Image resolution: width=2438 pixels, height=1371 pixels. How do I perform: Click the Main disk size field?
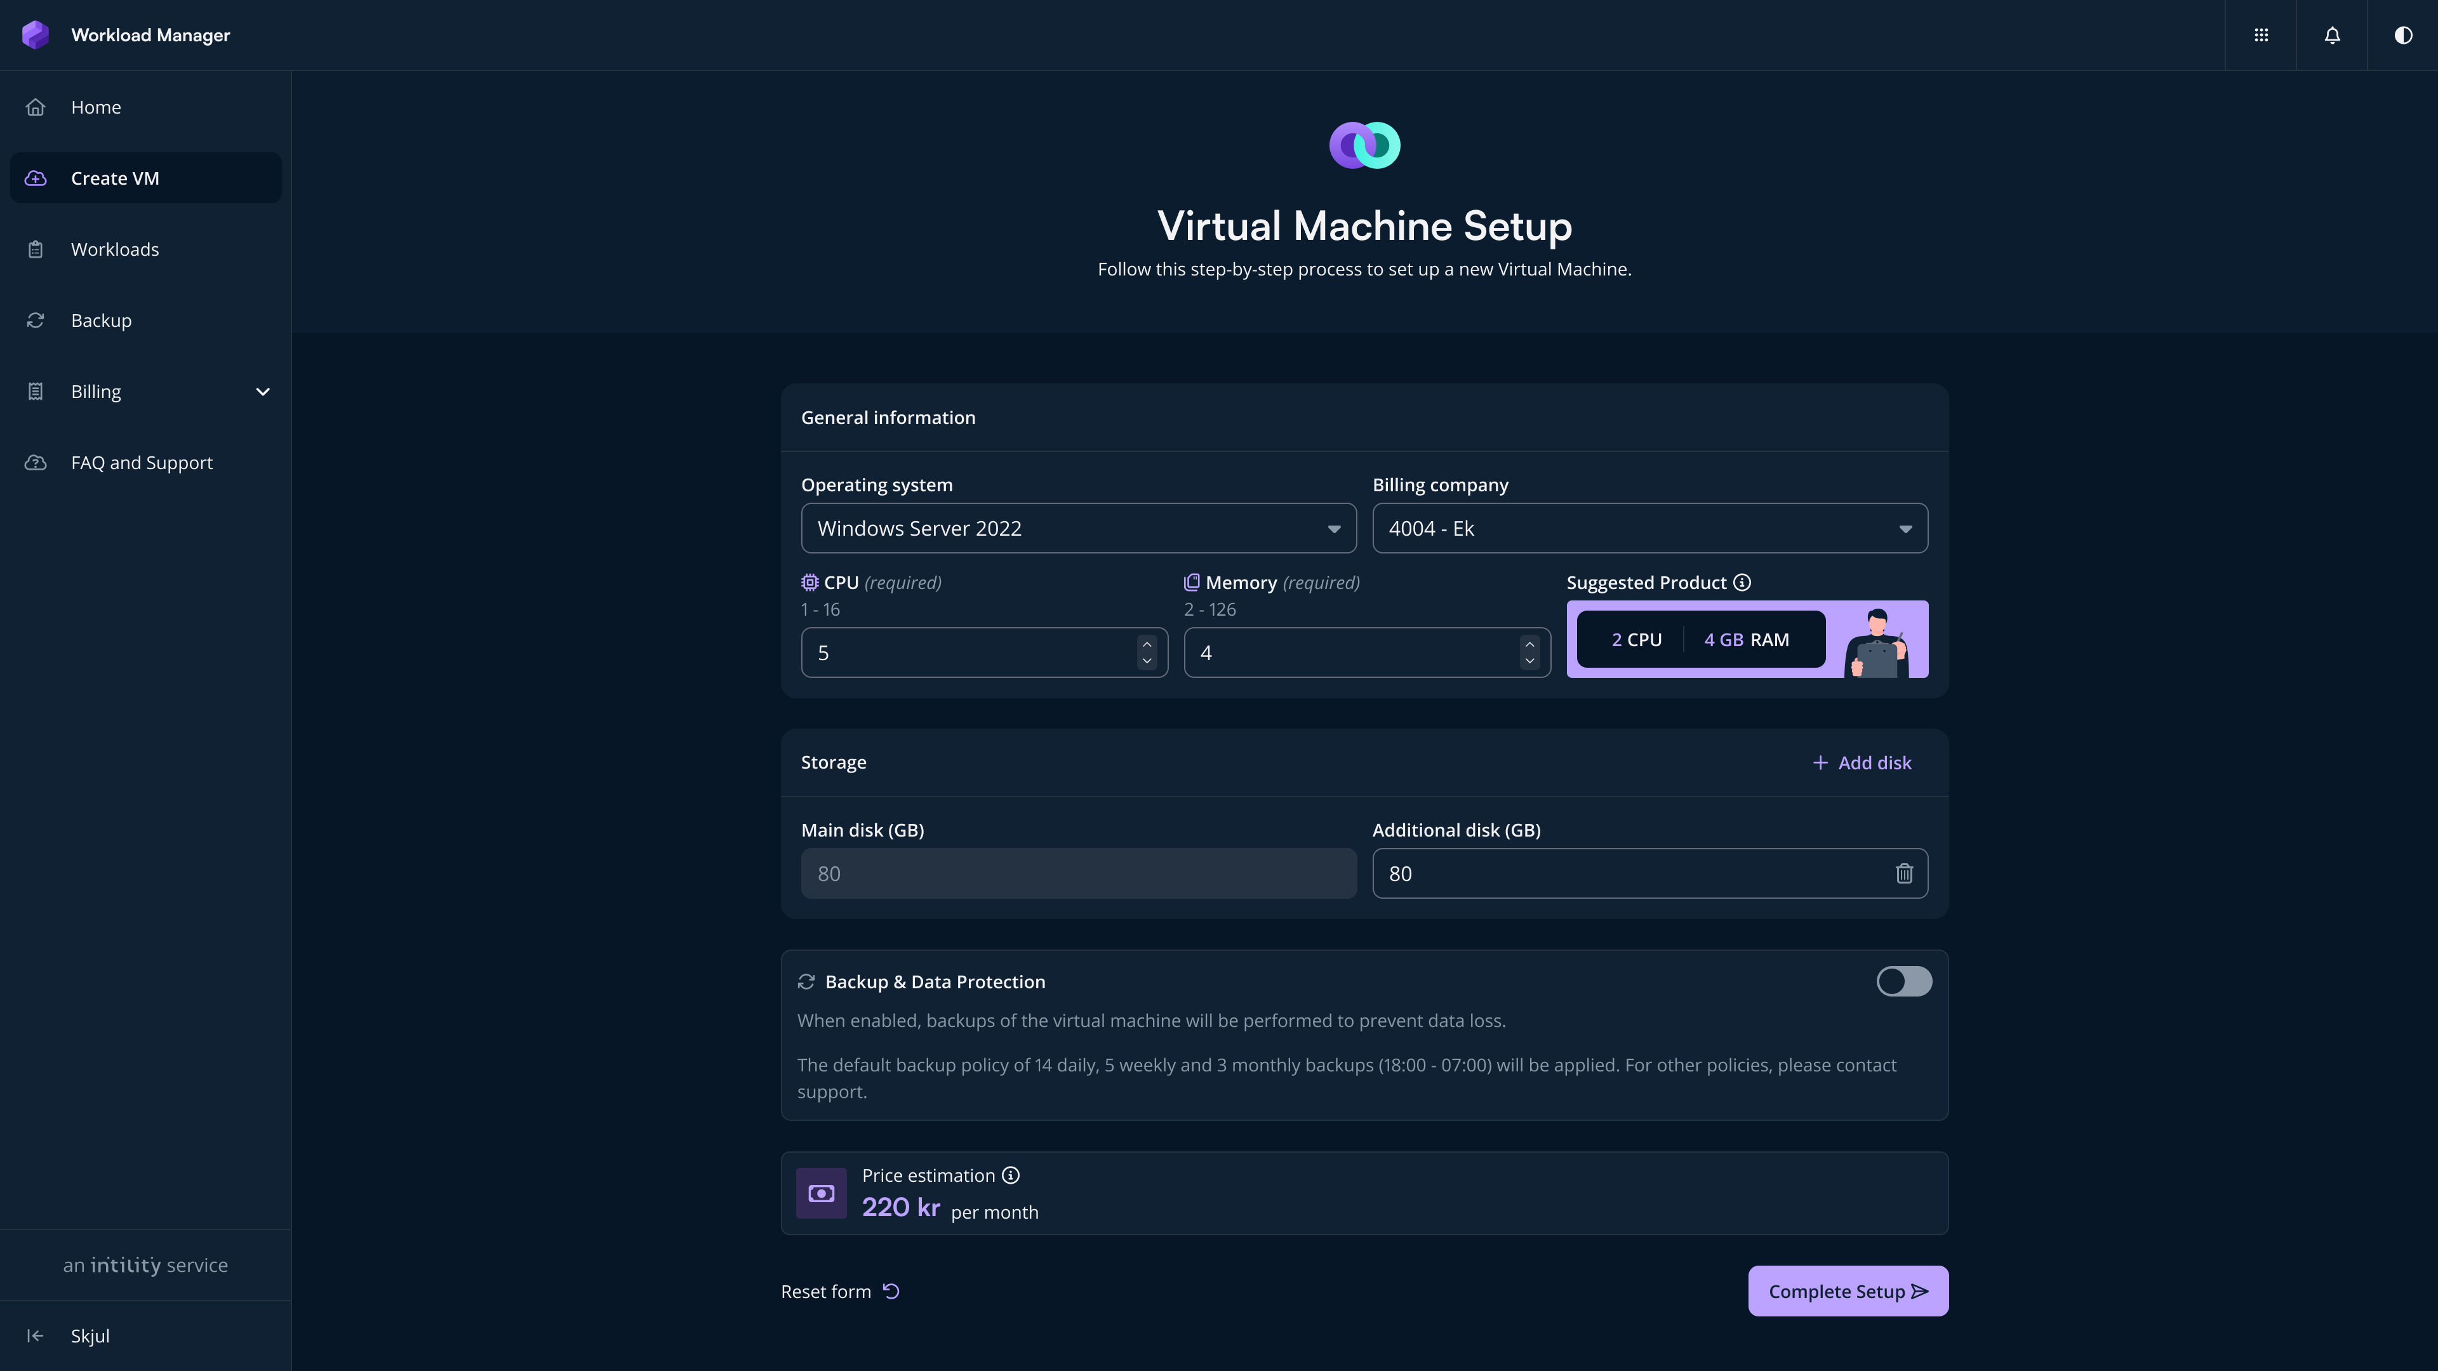(x=1078, y=873)
